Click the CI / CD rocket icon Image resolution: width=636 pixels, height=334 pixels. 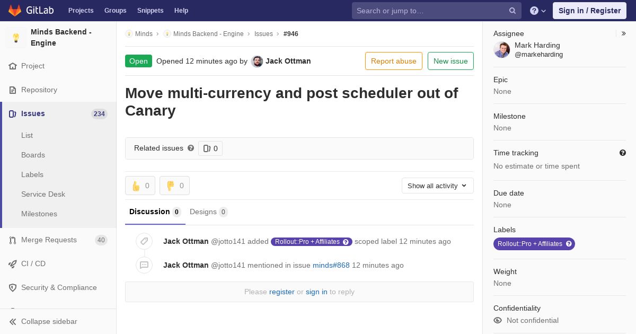[13, 264]
